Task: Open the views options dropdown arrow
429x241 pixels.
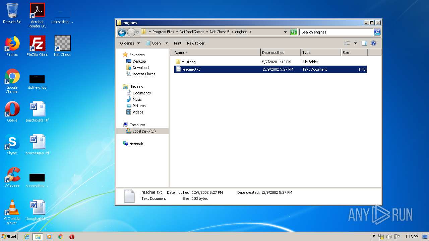Action: coord(355,43)
